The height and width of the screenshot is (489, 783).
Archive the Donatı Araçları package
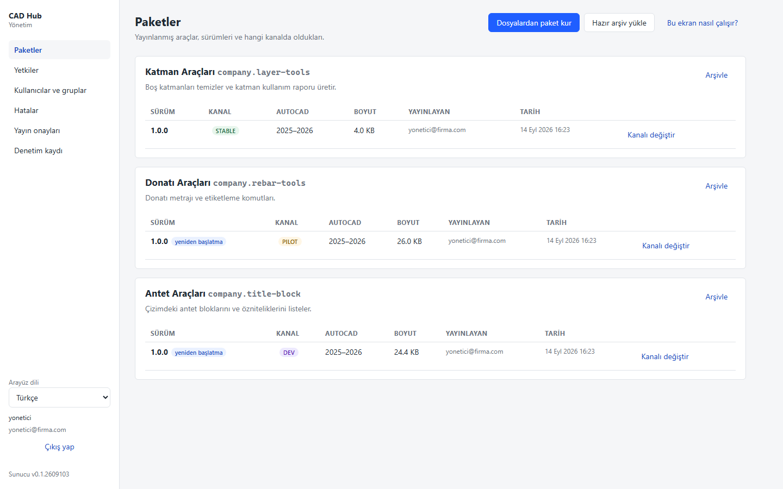point(716,186)
